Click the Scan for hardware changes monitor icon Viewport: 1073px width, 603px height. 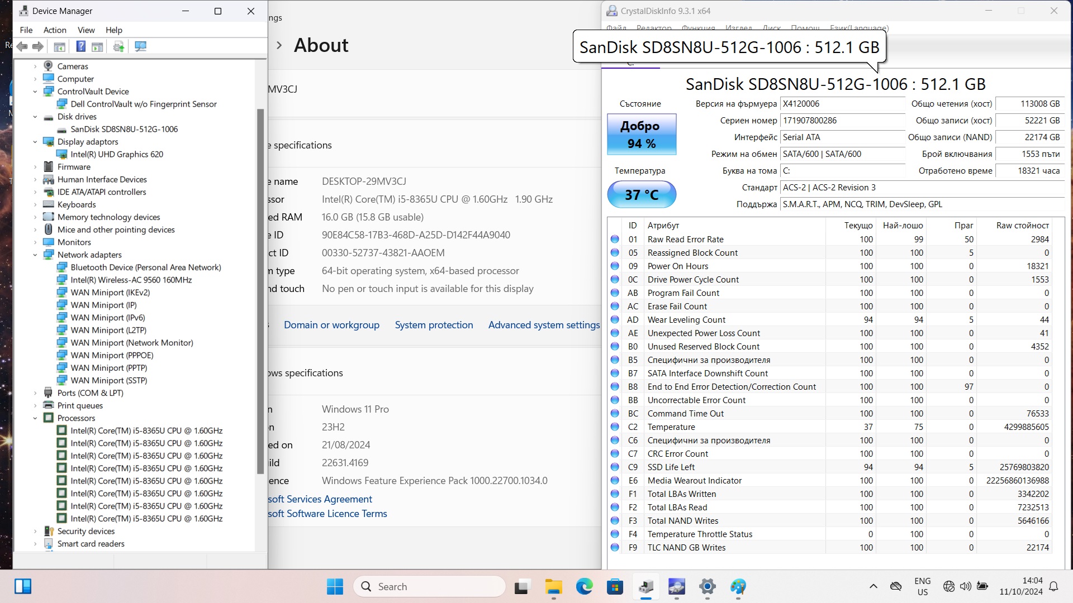pos(140,47)
